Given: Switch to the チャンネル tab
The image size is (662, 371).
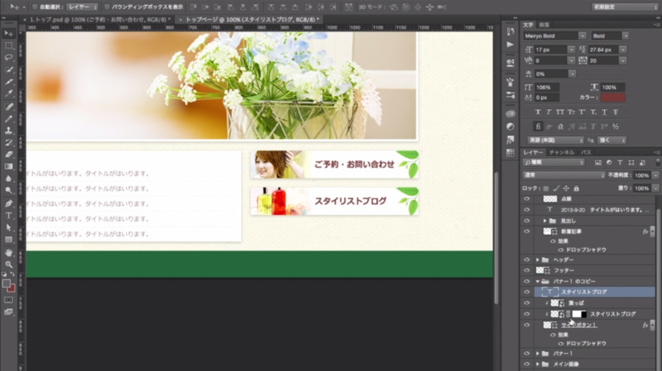Looking at the screenshot, I should [x=561, y=152].
